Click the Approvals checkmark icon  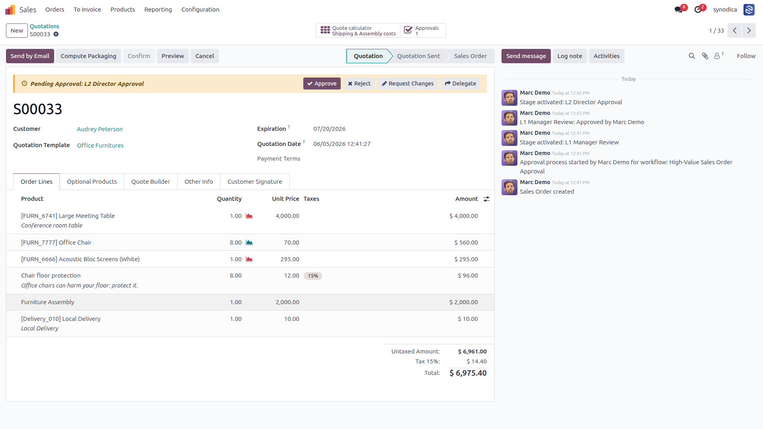(x=408, y=30)
